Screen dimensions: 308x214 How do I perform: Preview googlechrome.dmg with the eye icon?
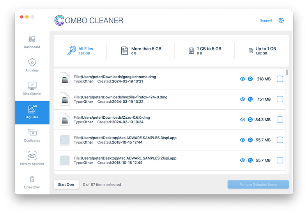[243, 79]
